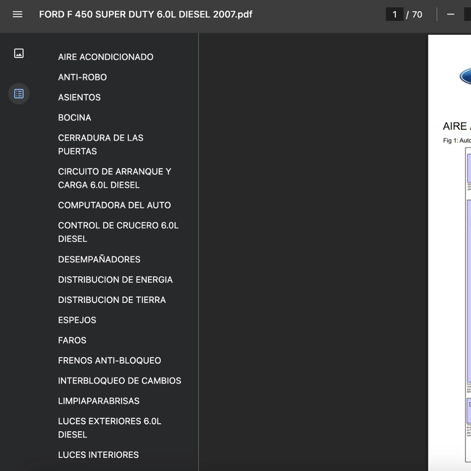Open DISTRIBUCION DE ENERGIA bookmark
Screen dimensions: 471x471
click(115, 280)
